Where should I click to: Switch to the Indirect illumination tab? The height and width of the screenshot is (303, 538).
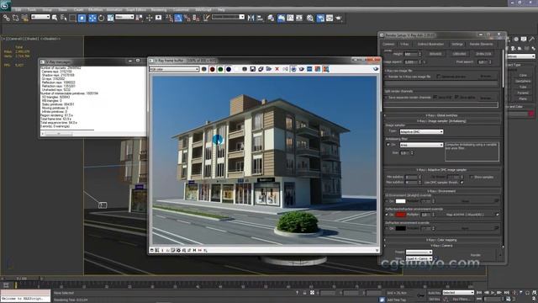point(430,44)
